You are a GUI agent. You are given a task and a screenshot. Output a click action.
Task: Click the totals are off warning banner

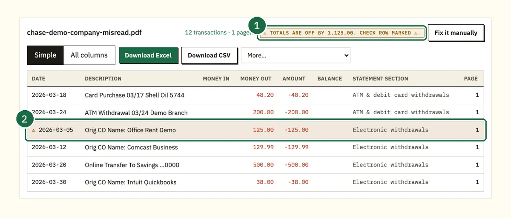click(x=342, y=33)
